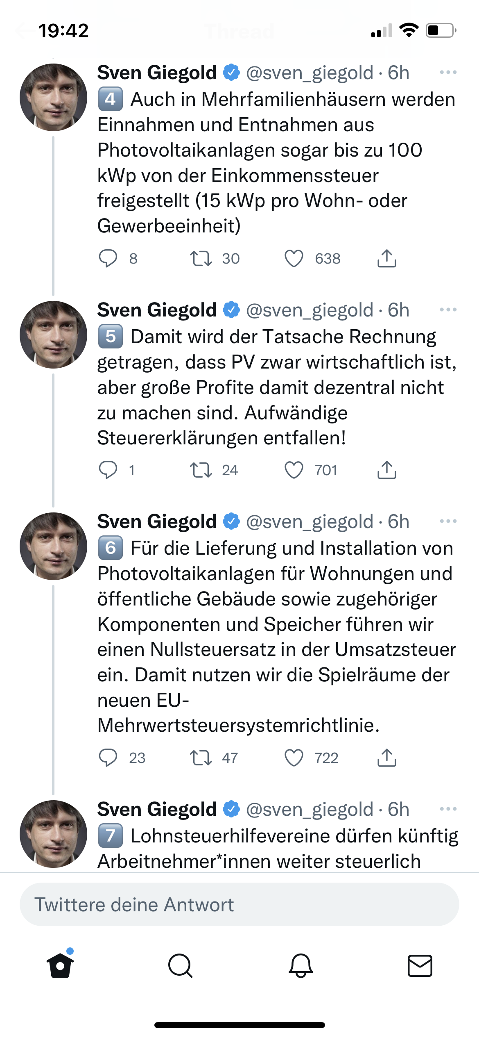The height and width of the screenshot is (1038, 479).
Task: Open the Search tab
Action: [x=180, y=966]
